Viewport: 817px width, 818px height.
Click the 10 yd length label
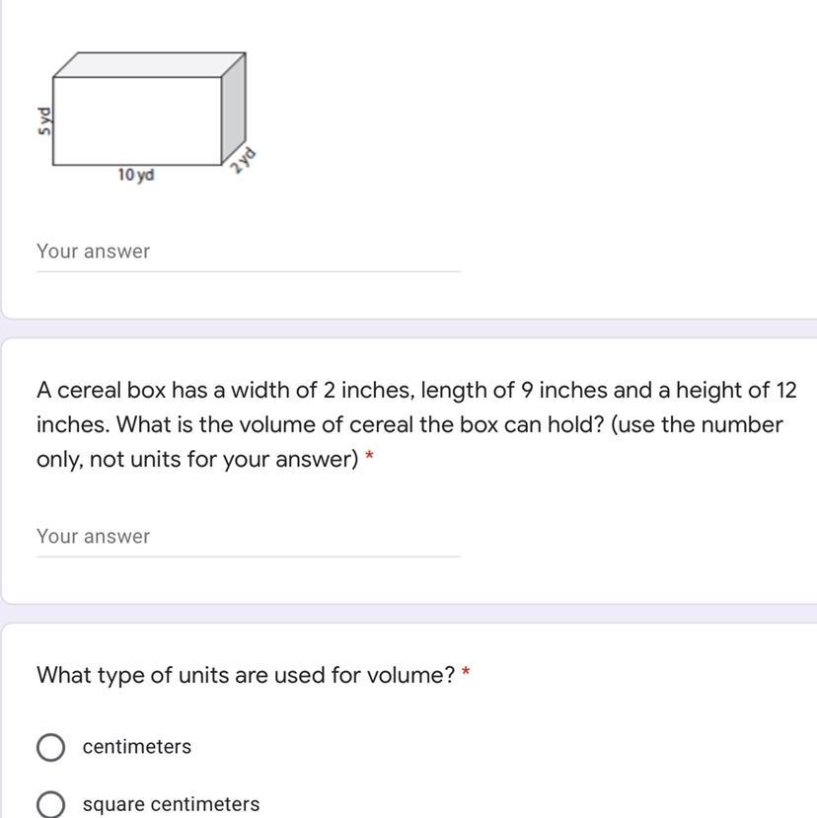click(x=136, y=176)
